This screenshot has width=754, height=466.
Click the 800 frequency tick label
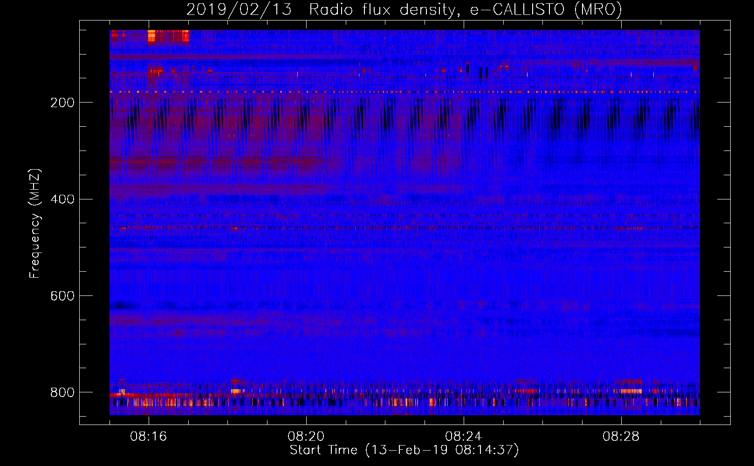coord(62,392)
